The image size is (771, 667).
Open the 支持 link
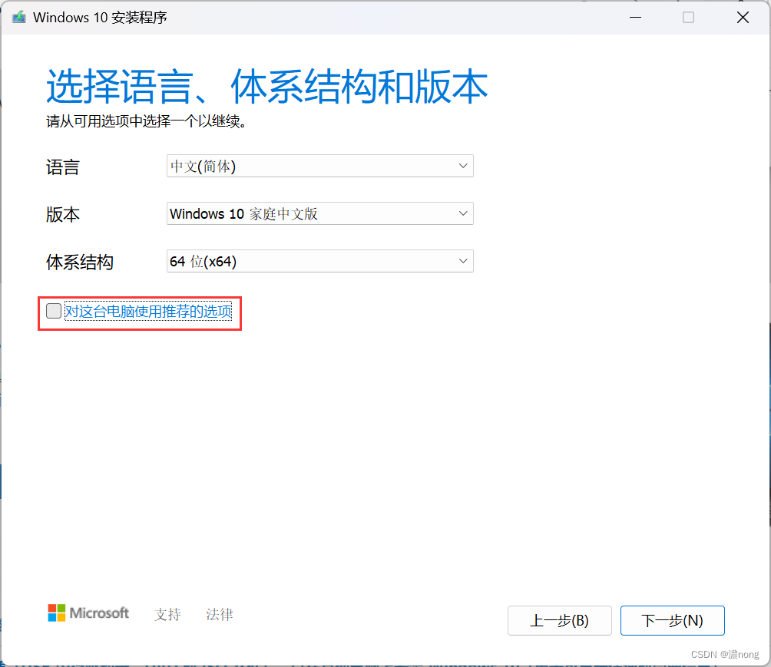(167, 614)
